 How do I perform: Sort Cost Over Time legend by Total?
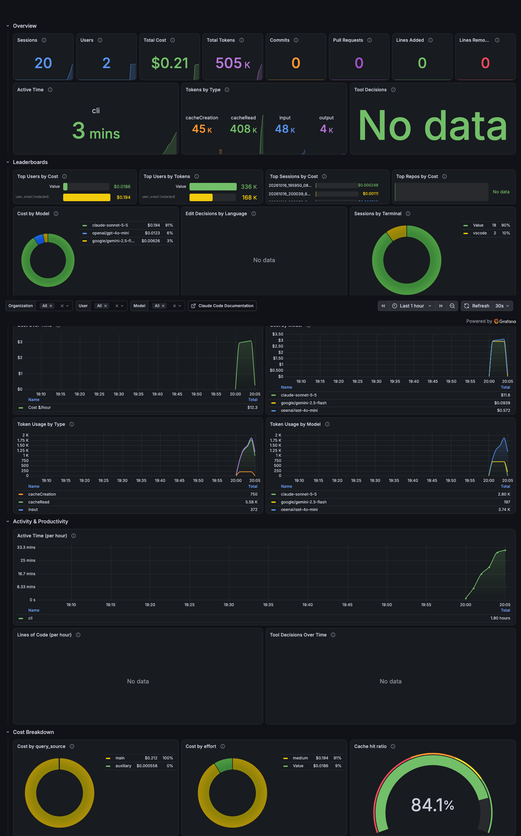[x=253, y=399]
